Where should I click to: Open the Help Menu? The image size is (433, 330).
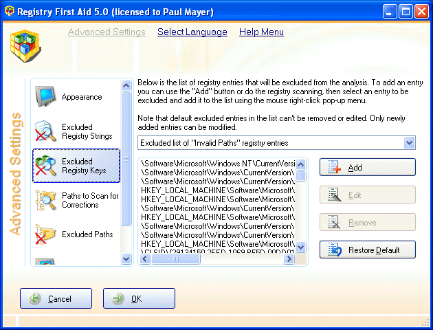pos(261,32)
